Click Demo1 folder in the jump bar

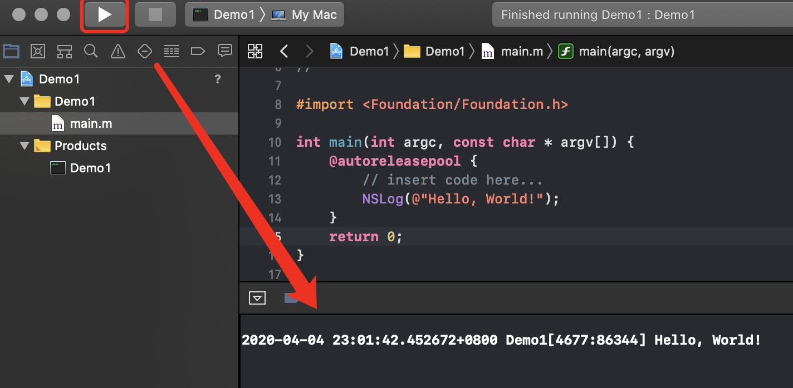[x=434, y=52]
